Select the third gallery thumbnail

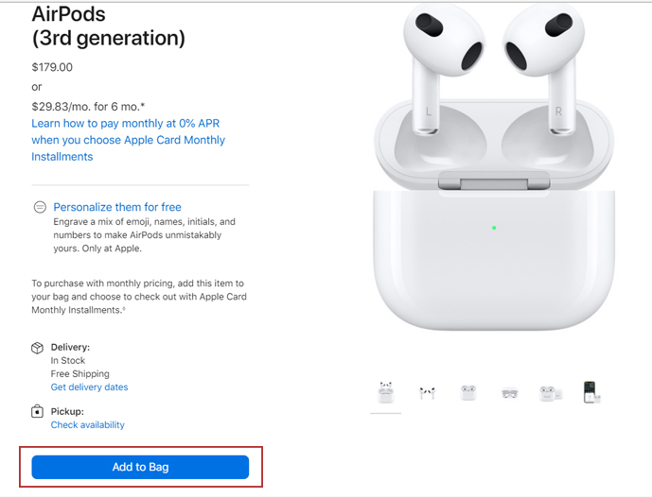click(x=467, y=392)
